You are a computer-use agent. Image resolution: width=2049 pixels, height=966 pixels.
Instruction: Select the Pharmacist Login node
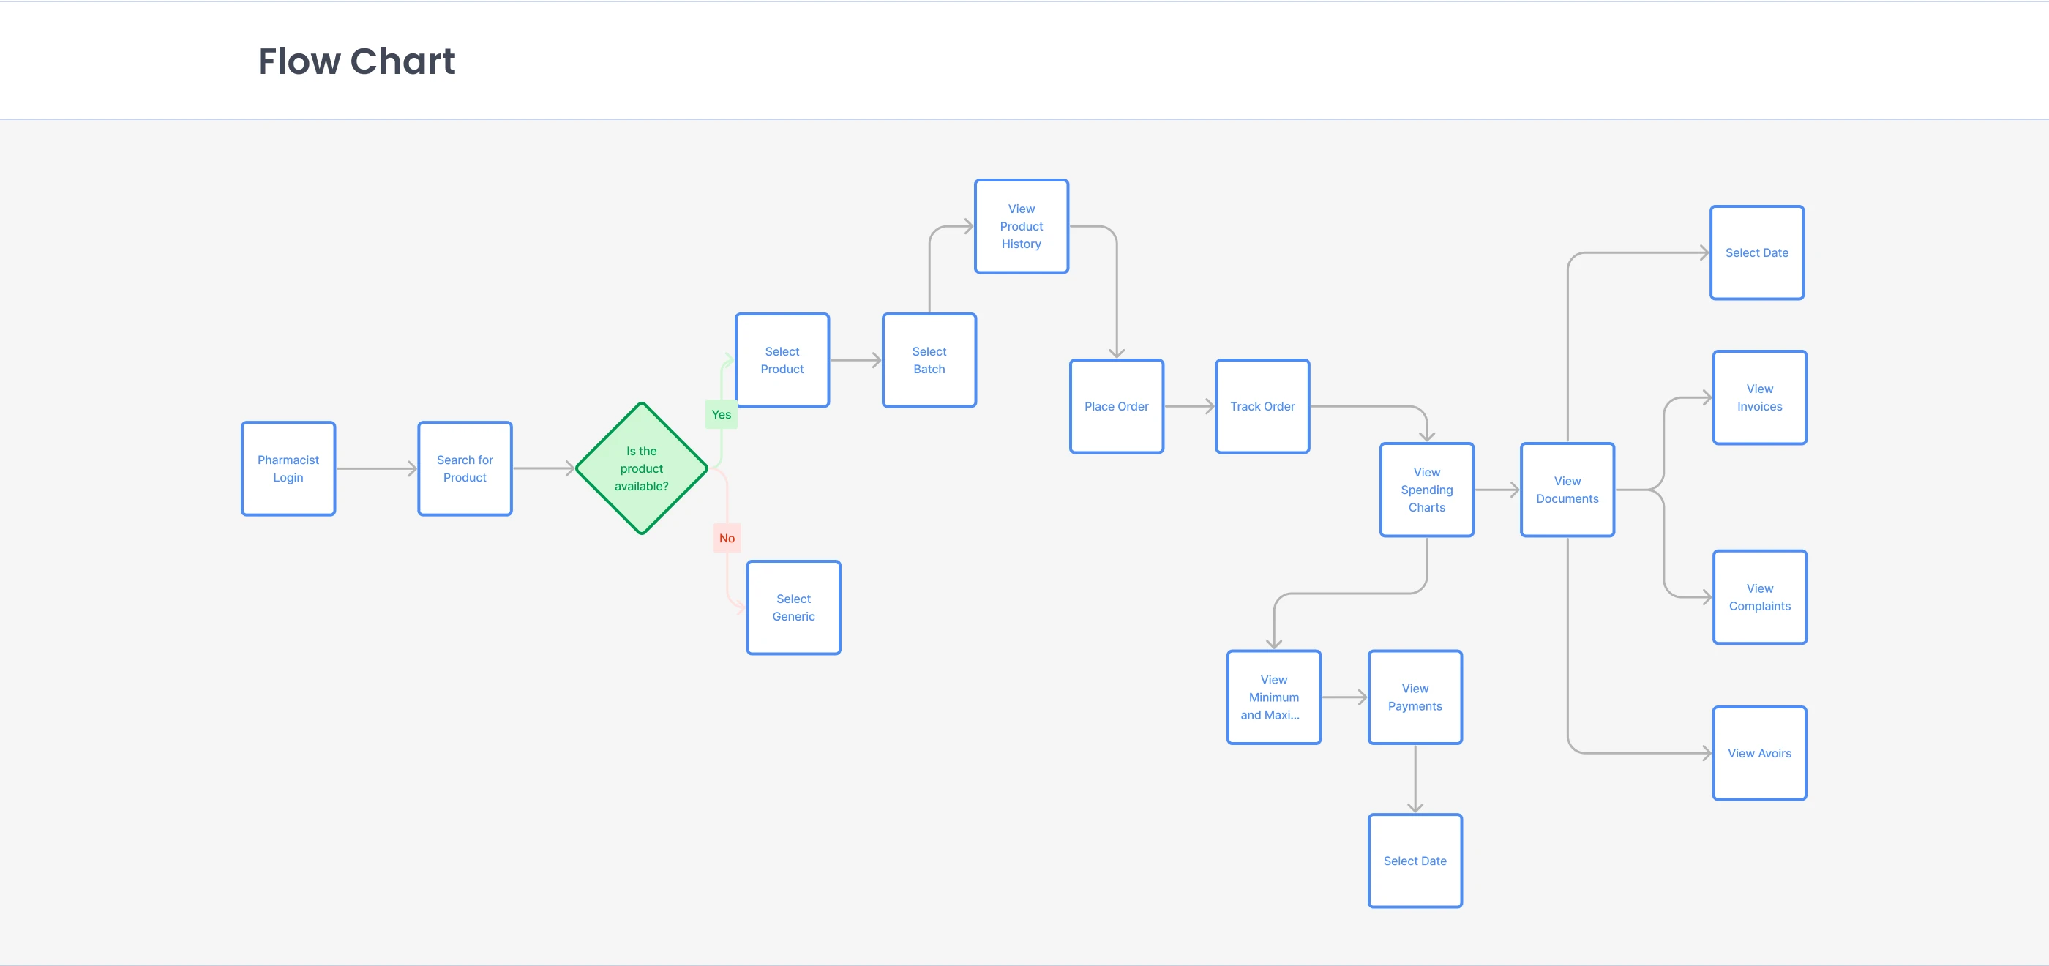pos(288,468)
